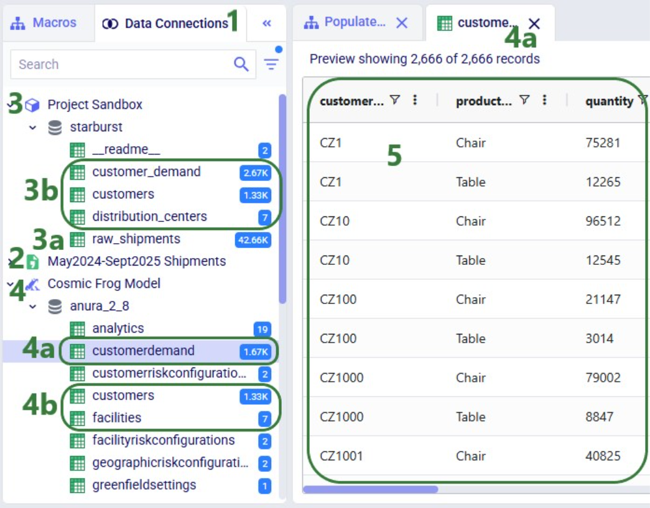Screen dimensions: 650x508
Task: Select the customerdemand preview tab
Action: point(478,23)
